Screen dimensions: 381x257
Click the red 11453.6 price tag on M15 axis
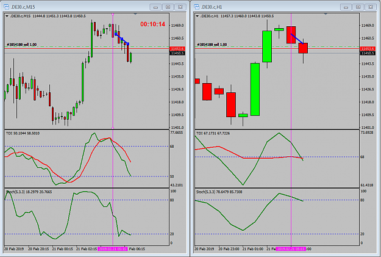pos(177,49)
